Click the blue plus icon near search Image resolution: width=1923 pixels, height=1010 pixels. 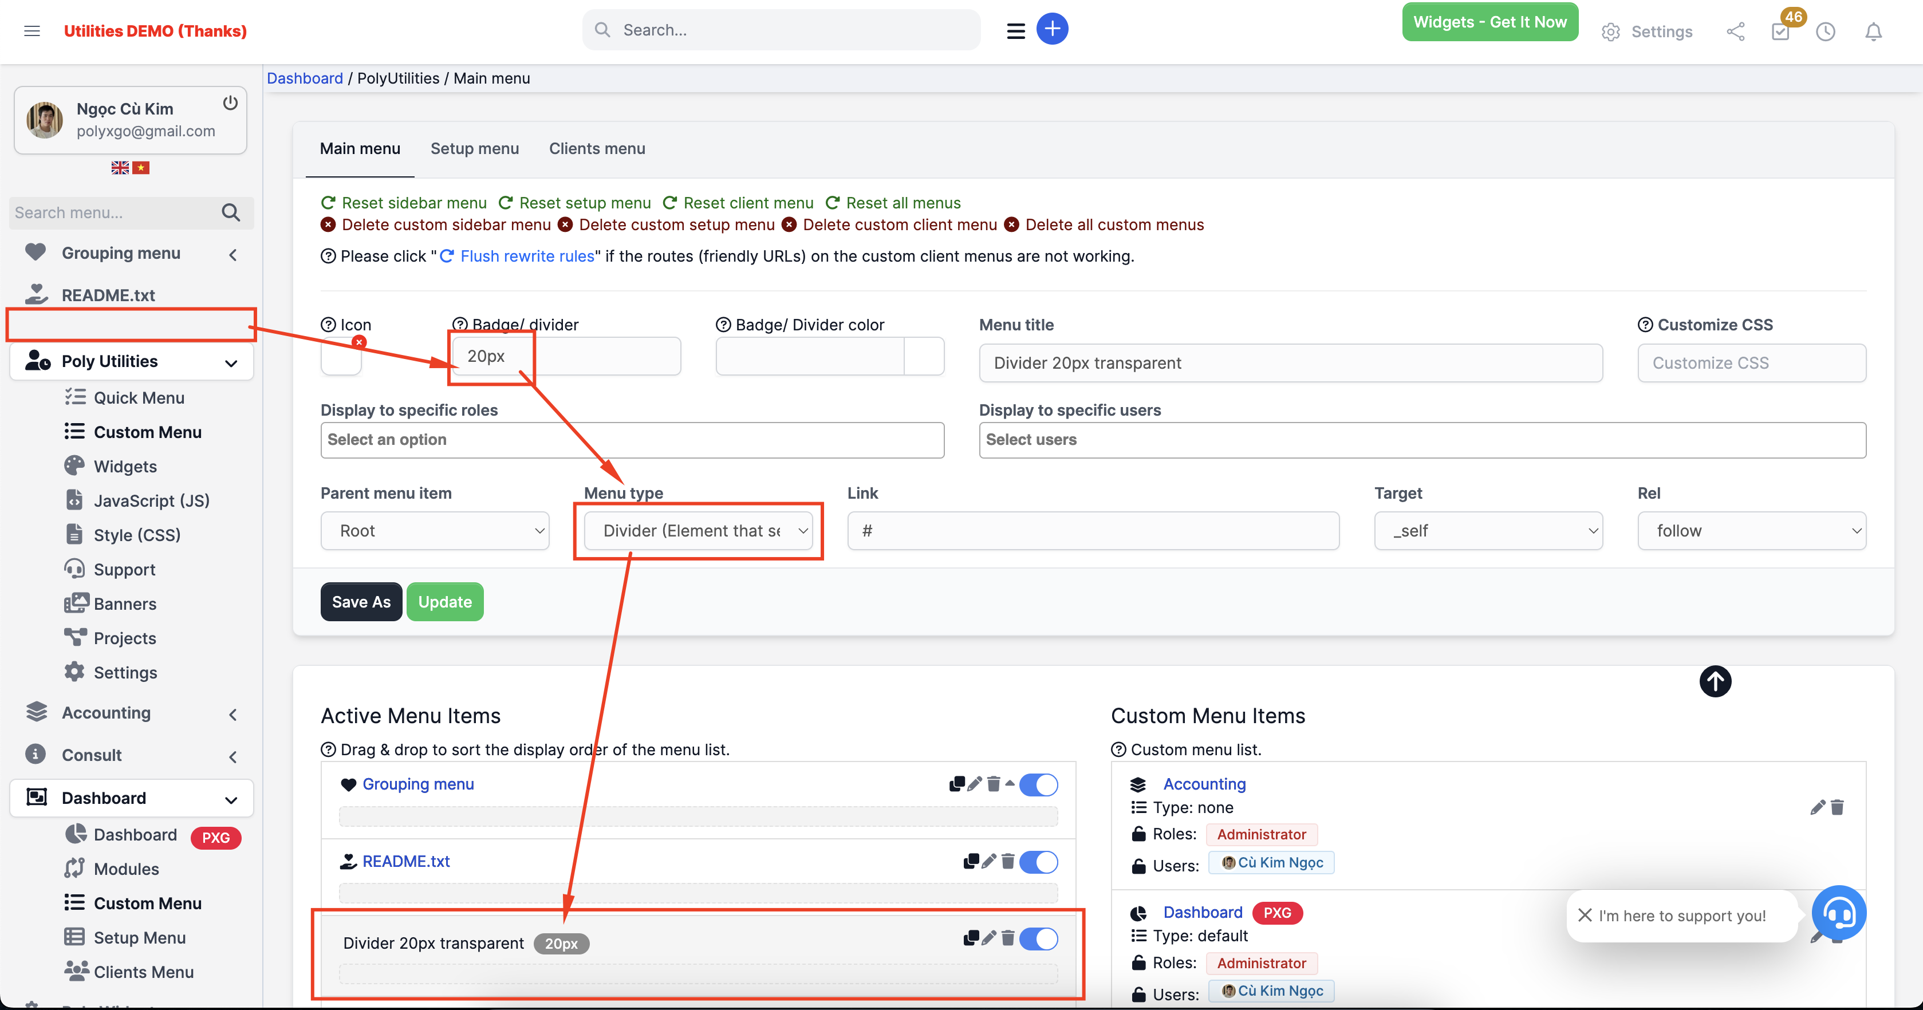(x=1053, y=29)
